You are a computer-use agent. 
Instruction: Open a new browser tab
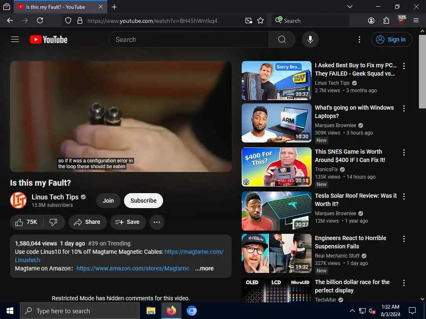(114, 7)
